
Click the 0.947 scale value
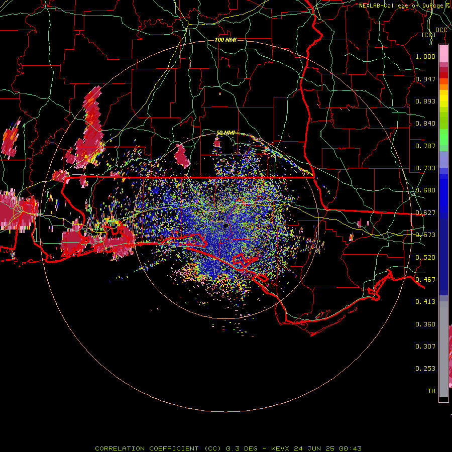(x=425, y=79)
